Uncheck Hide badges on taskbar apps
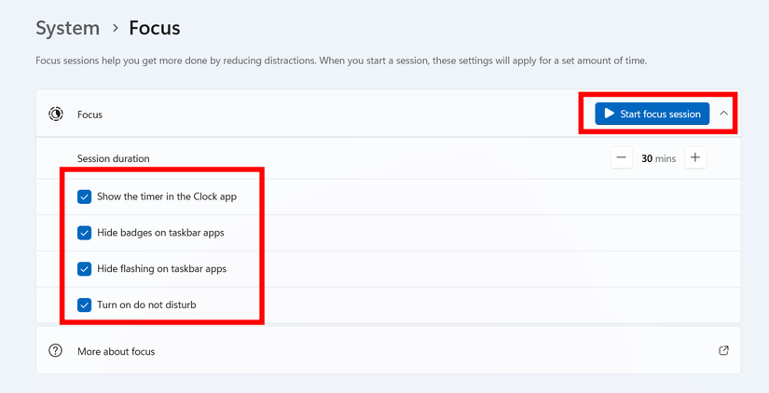The width and height of the screenshot is (769, 393). [x=84, y=233]
